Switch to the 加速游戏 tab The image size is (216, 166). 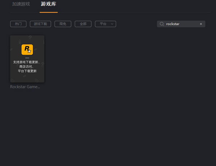(x=21, y=4)
